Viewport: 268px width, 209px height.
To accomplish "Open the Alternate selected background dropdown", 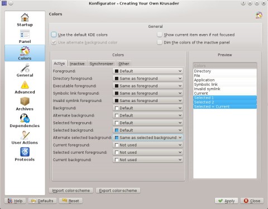I will pos(148,138).
